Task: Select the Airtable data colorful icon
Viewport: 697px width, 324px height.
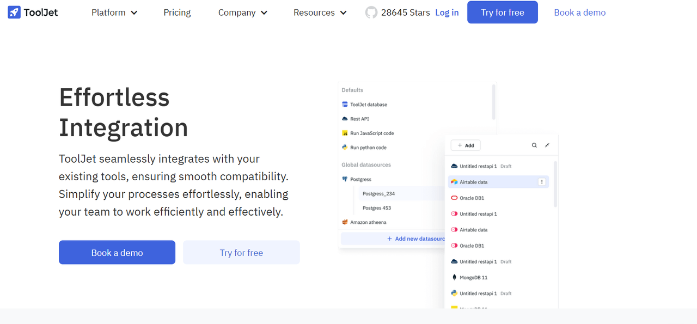Action: [455, 181]
